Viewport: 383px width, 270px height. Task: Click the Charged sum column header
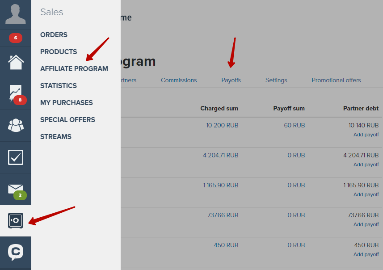pyautogui.click(x=219, y=108)
